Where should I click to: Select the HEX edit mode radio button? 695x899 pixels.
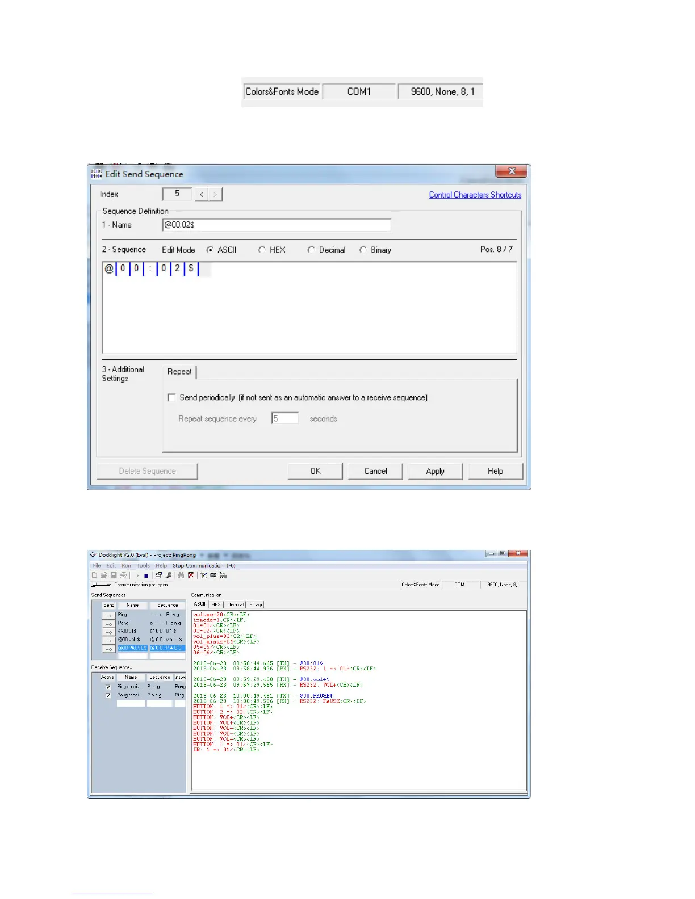[x=262, y=250]
